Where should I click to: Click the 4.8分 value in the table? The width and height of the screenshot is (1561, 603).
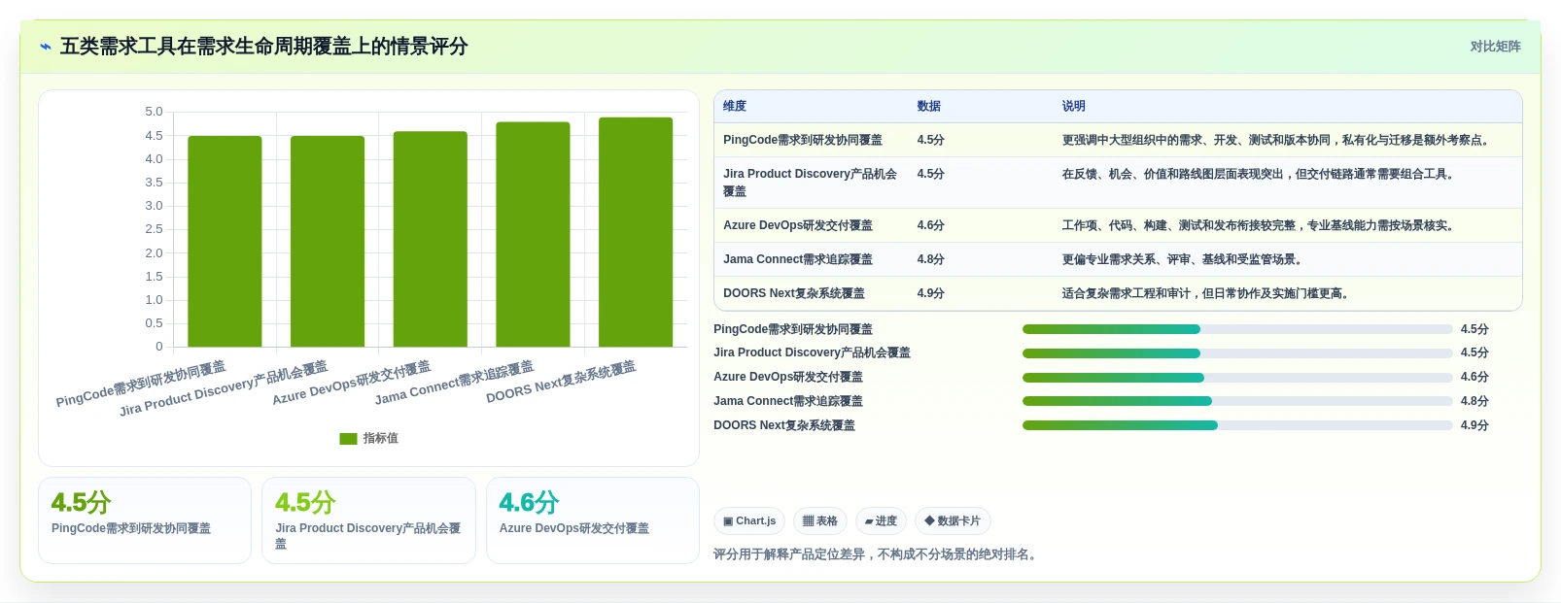click(x=931, y=260)
